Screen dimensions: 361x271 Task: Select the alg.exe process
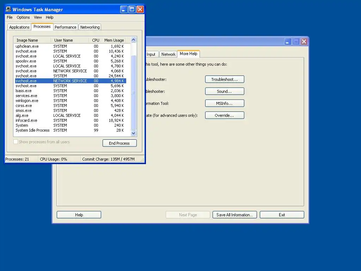pyautogui.click(x=71, y=115)
